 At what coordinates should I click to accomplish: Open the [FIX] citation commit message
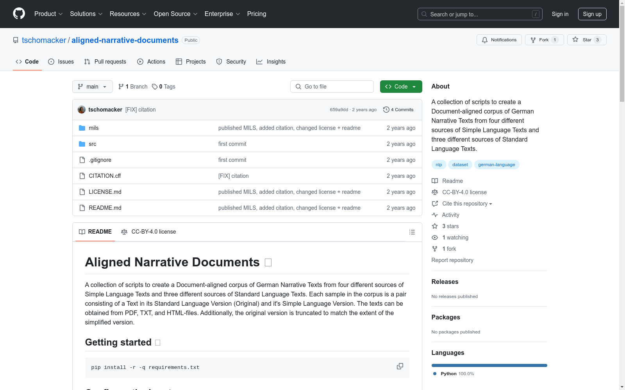[x=141, y=110]
